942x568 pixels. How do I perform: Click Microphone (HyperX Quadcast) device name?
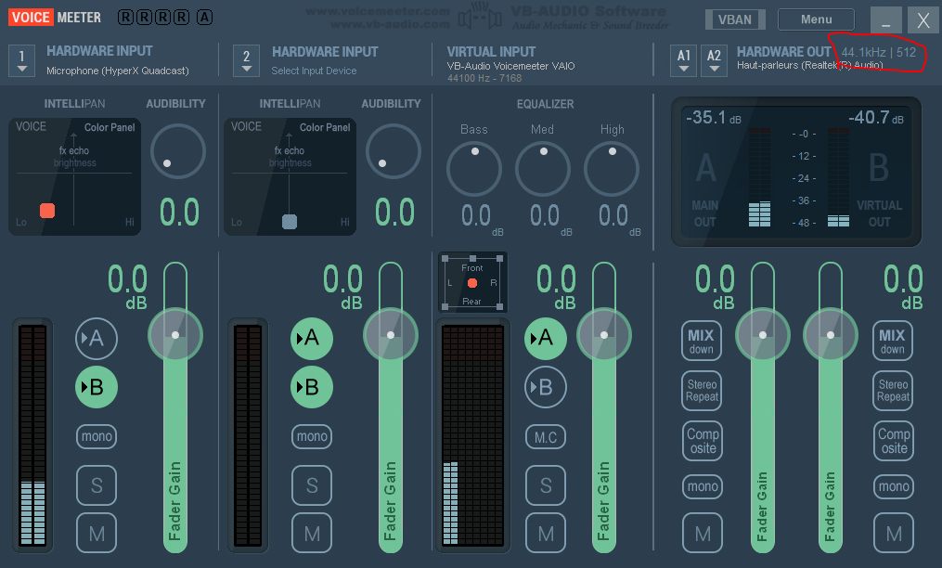118,71
